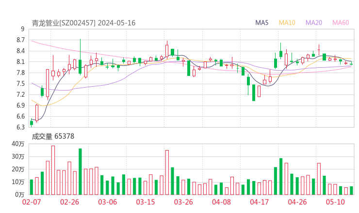This screenshot has height=213, width=359.
Task: Click the 7.2 price axis label
Action: pos(20,94)
